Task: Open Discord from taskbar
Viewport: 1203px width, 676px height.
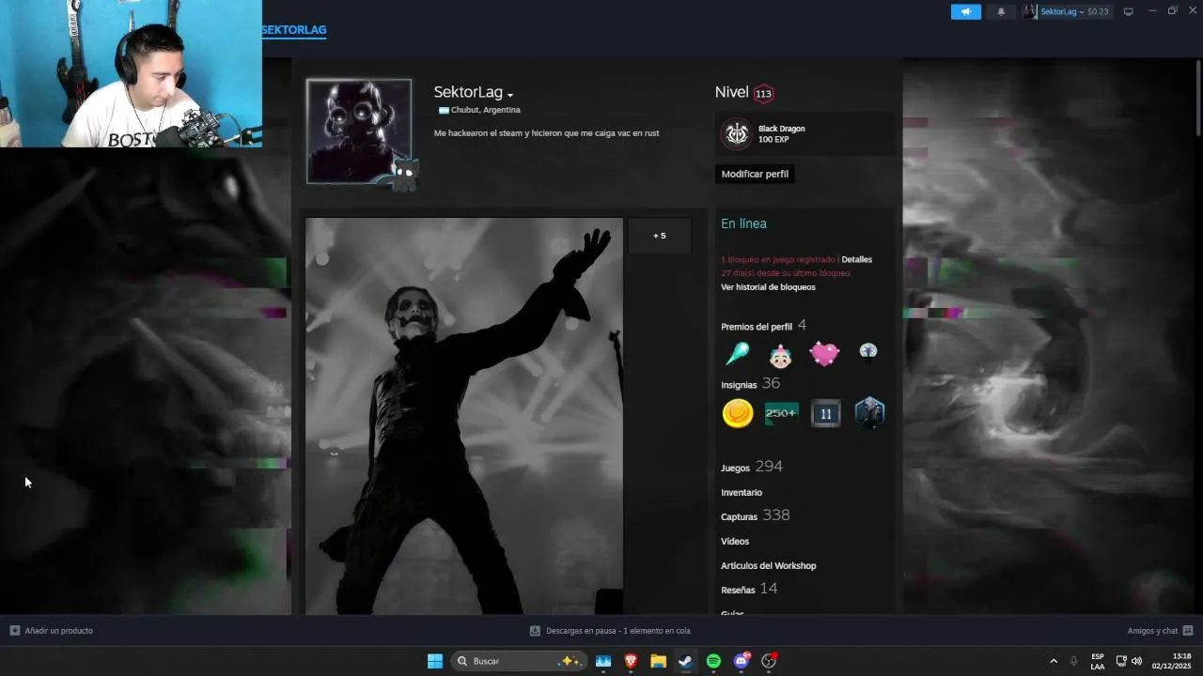Action: click(x=742, y=661)
